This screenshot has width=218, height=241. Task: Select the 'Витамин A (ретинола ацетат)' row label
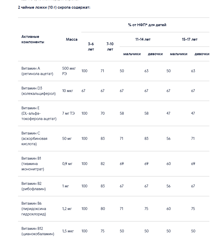tap(37, 71)
